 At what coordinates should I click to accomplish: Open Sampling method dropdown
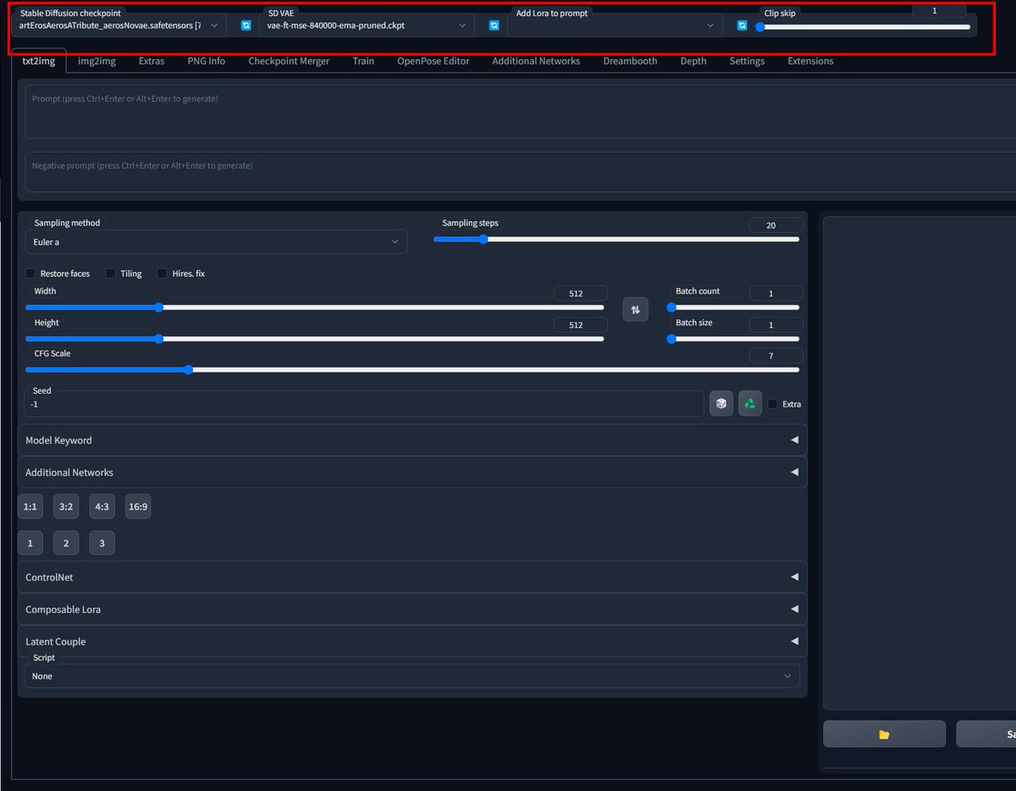(x=216, y=241)
